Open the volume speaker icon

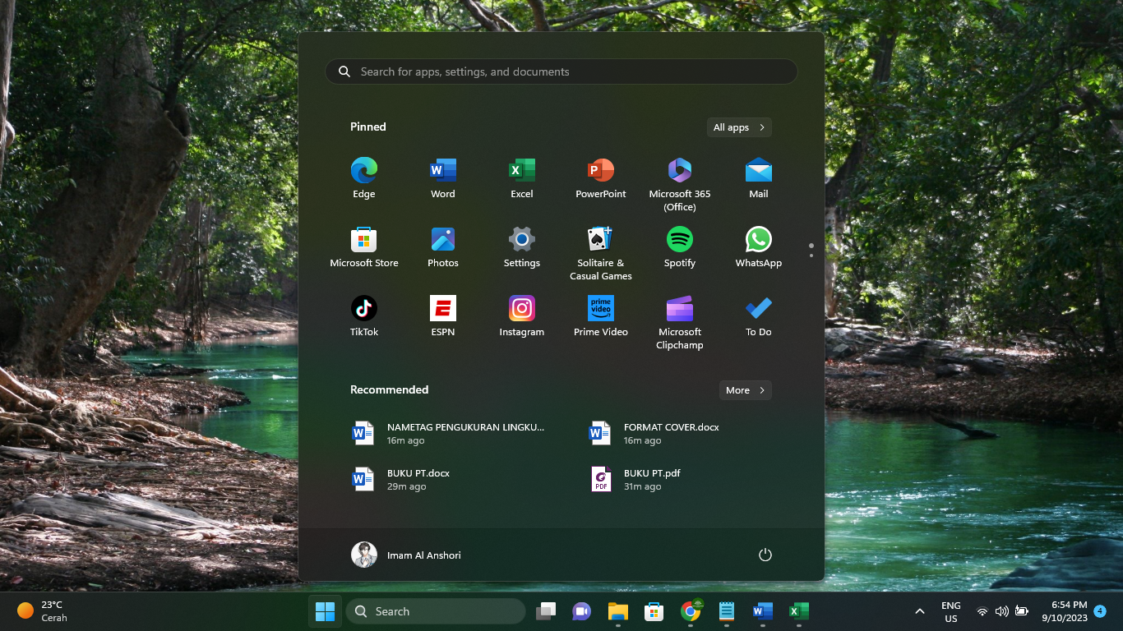point(1002,611)
